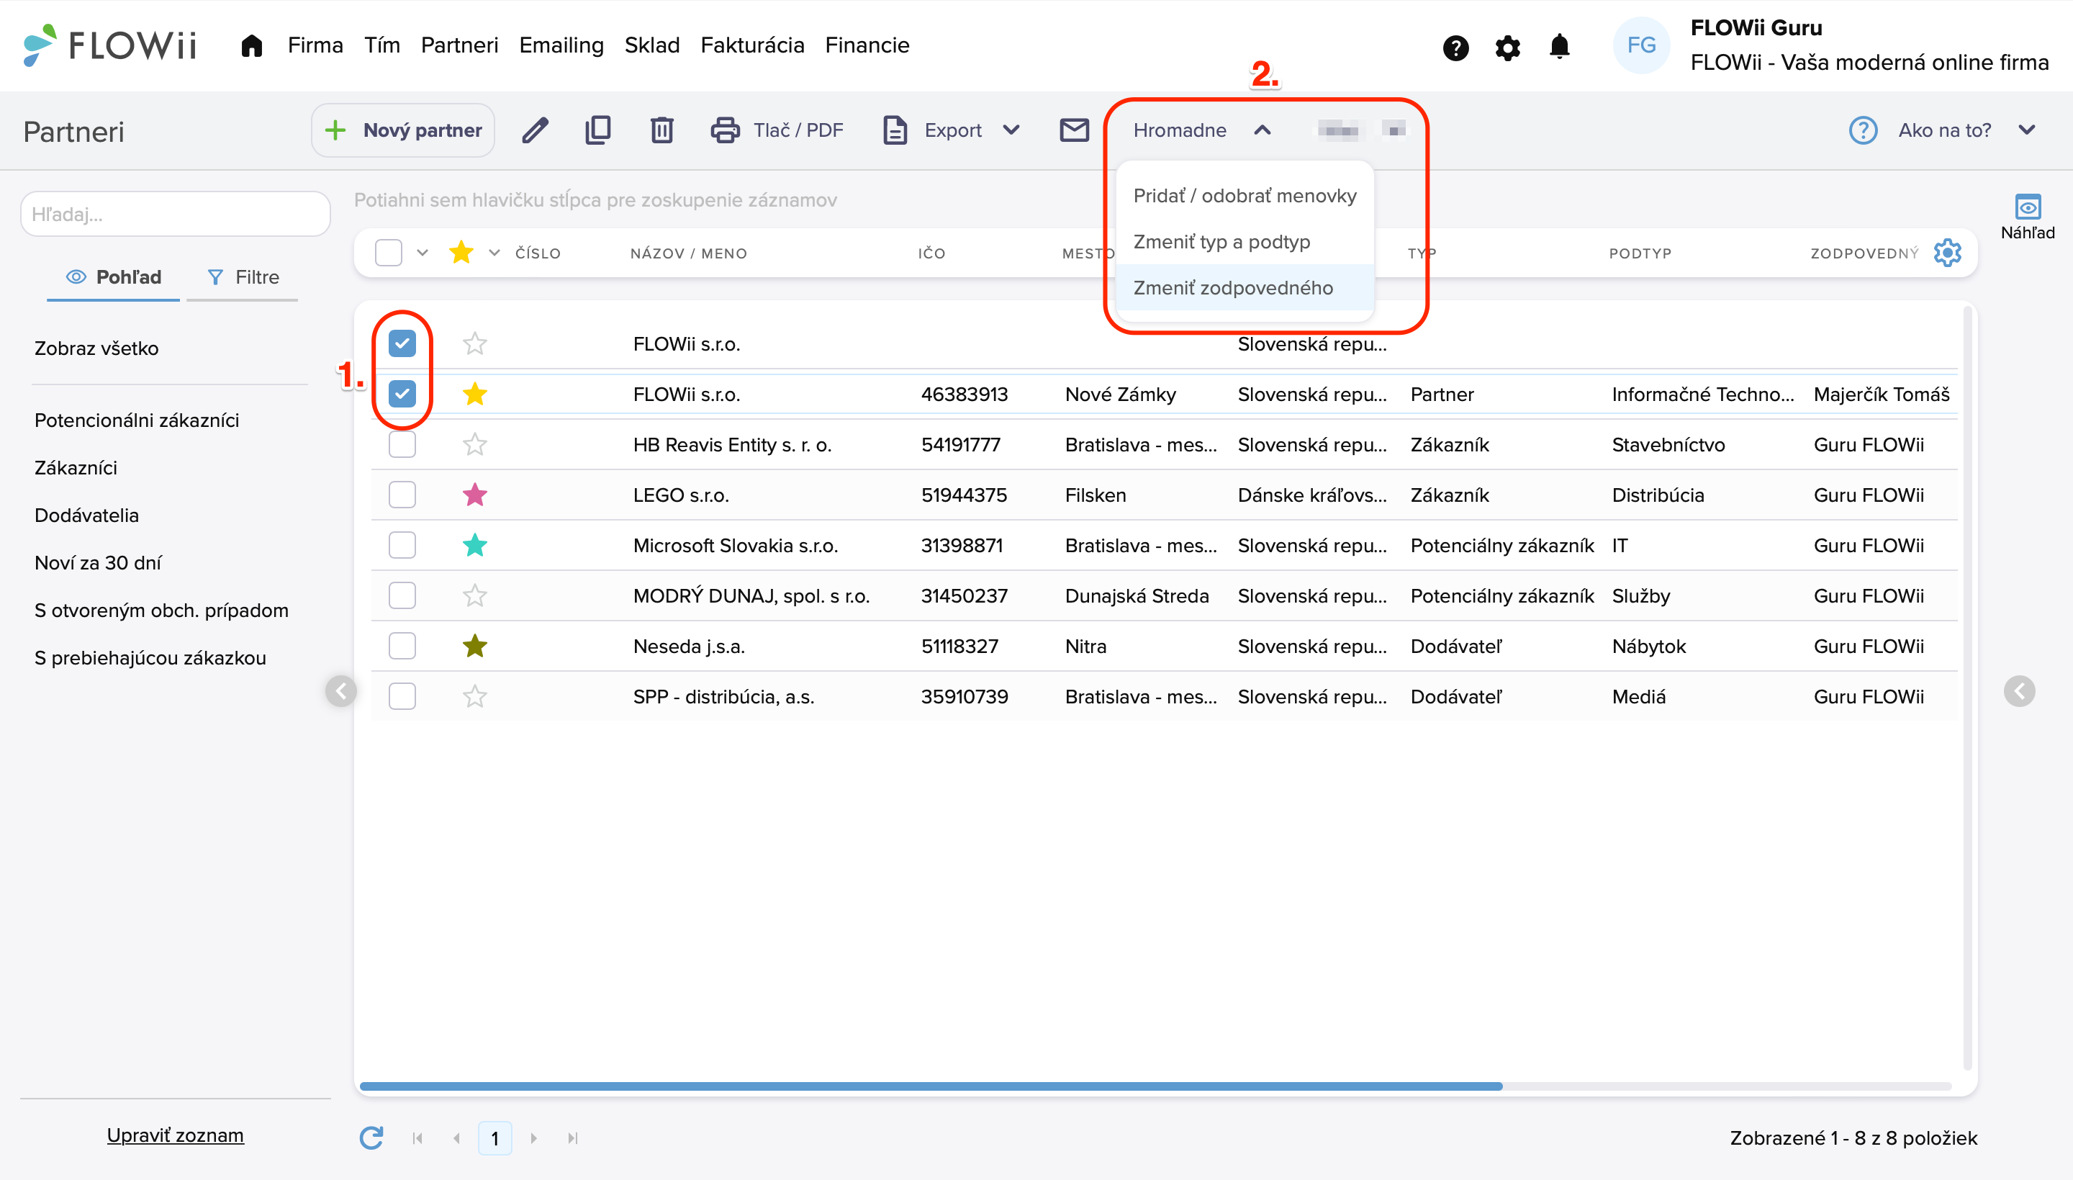Sort by IČO column header
Image resolution: width=2073 pixels, height=1180 pixels.
pos(931,253)
